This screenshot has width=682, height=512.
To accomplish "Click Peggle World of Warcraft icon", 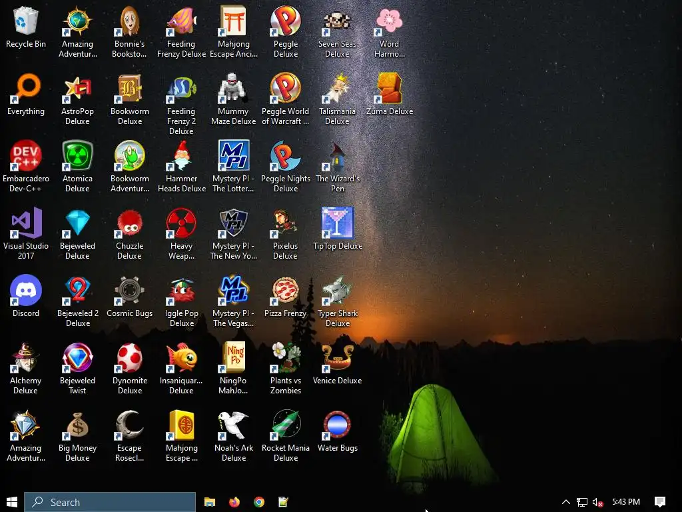I will coord(285,89).
